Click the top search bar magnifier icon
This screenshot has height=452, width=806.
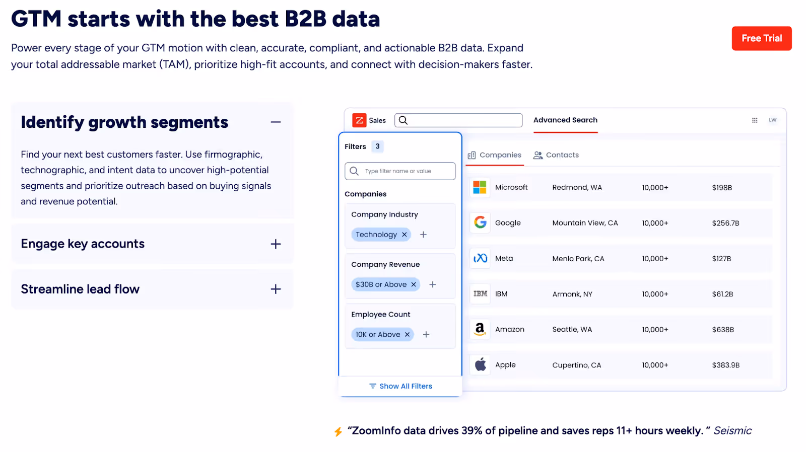pyautogui.click(x=403, y=120)
